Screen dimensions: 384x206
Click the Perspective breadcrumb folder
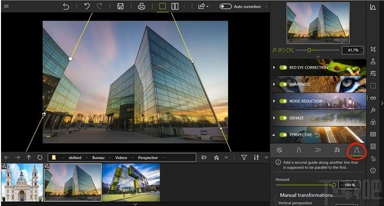[148, 158]
